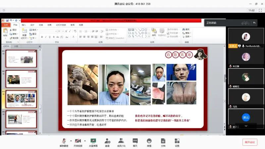Open the Font Color picker
Screen dimensions: 265x149
[x=74, y=37]
